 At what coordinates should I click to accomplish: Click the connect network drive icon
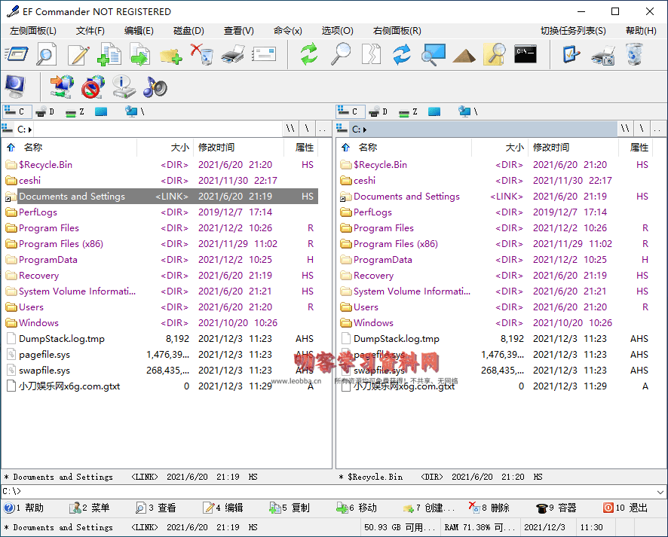[x=61, y=86]
